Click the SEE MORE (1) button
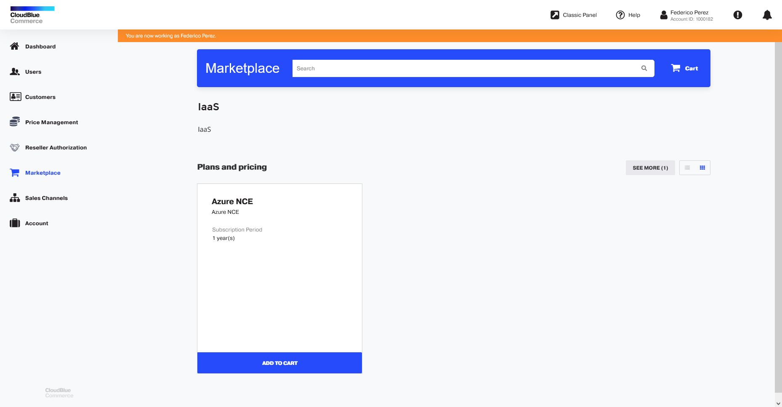782x407 pixels. click(650, 168)
